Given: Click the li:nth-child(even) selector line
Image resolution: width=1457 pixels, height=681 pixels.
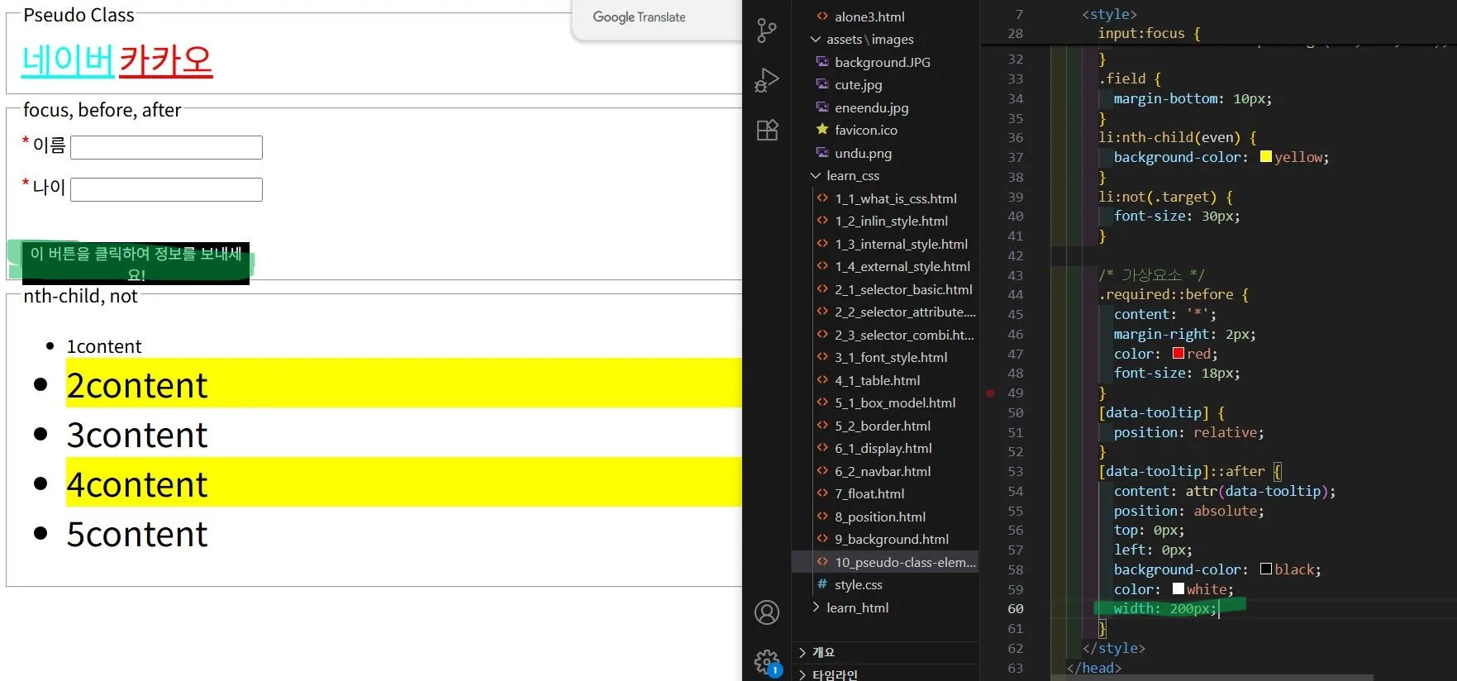Looking at the screenshot, I should click(x=1177, y=137).
